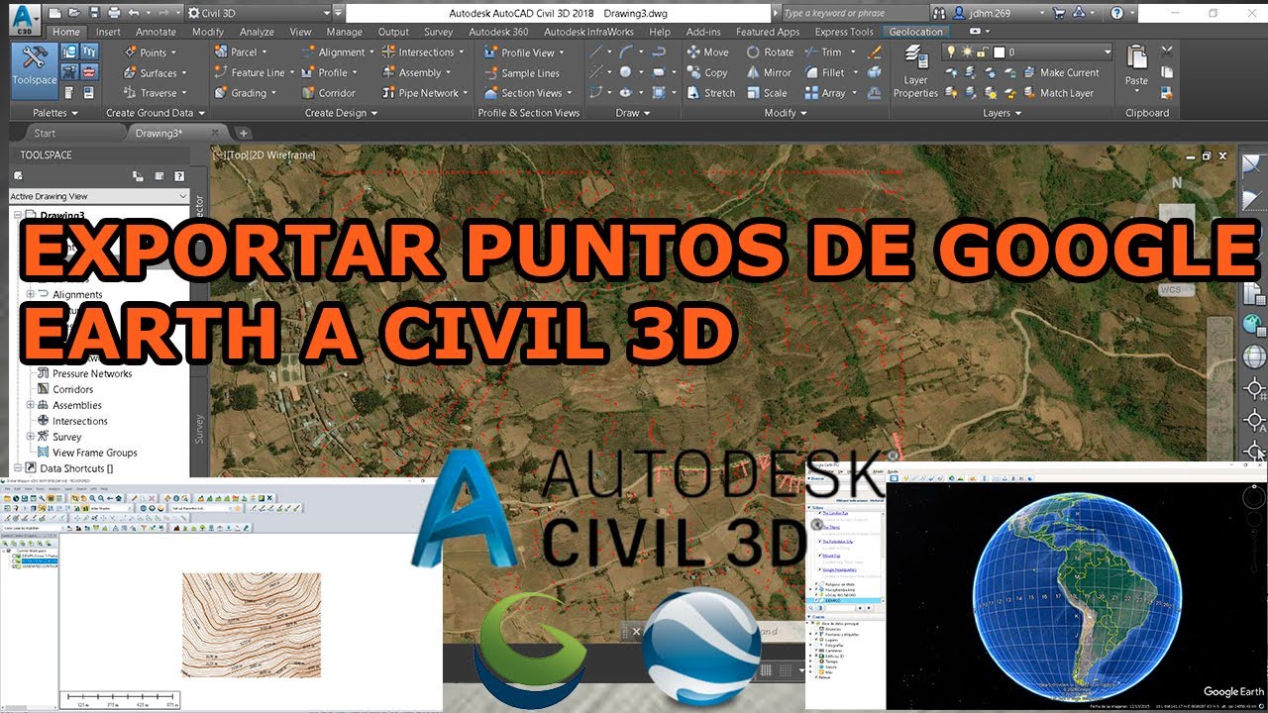Screen dimensions: 1268x713
Task: Expand the Assemblies tree node
Action: [30, 405]
